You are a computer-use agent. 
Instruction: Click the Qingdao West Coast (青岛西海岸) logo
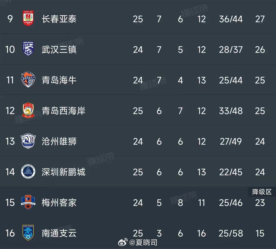pyautogui.click(x=28, y=110)
